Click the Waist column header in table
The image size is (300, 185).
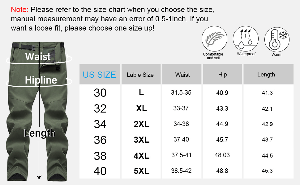182,75
